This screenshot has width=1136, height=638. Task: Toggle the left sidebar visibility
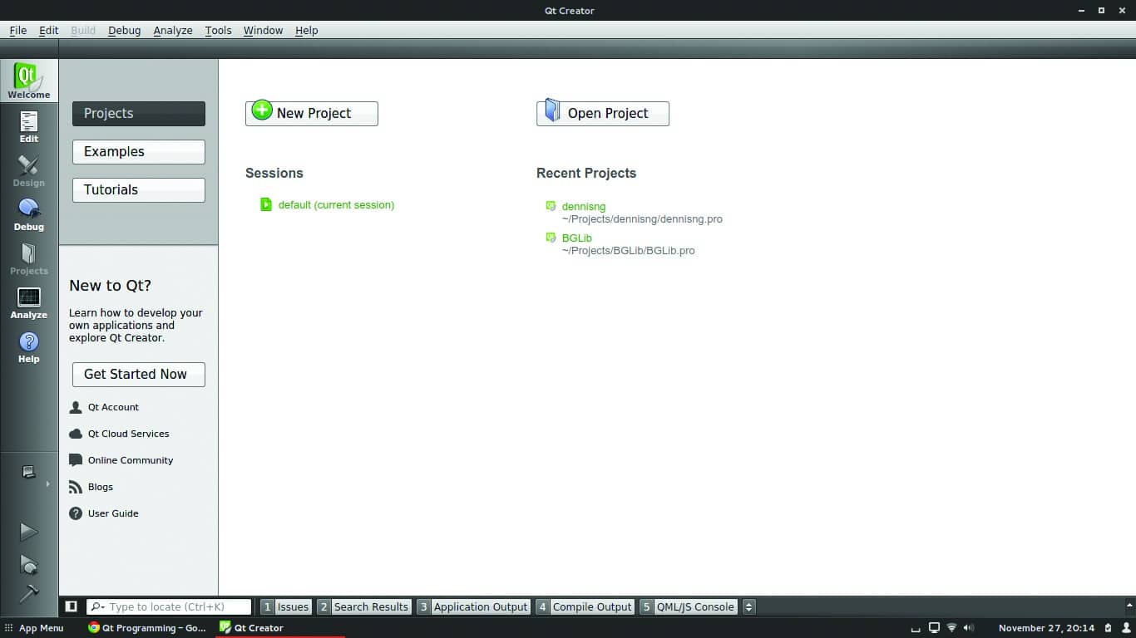[x=70, y=606]
